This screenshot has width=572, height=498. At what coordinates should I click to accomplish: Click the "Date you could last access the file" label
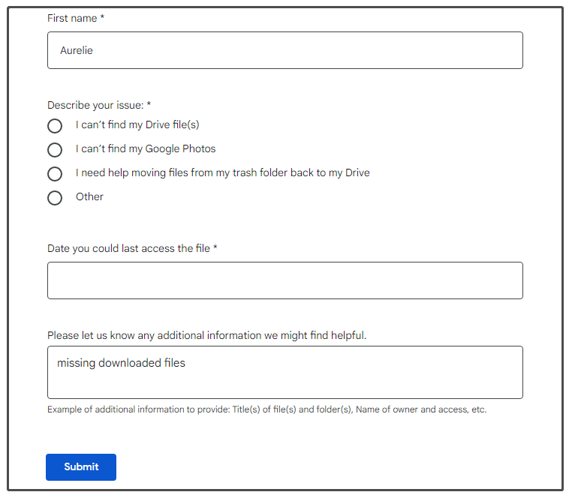point(132,249)
